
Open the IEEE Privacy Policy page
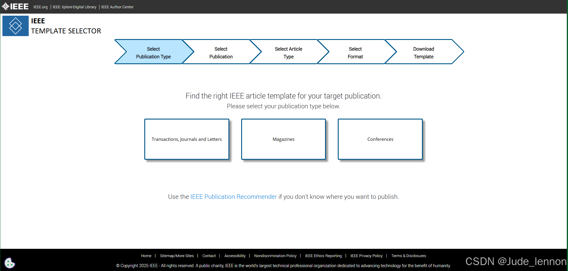click(367, 256)
